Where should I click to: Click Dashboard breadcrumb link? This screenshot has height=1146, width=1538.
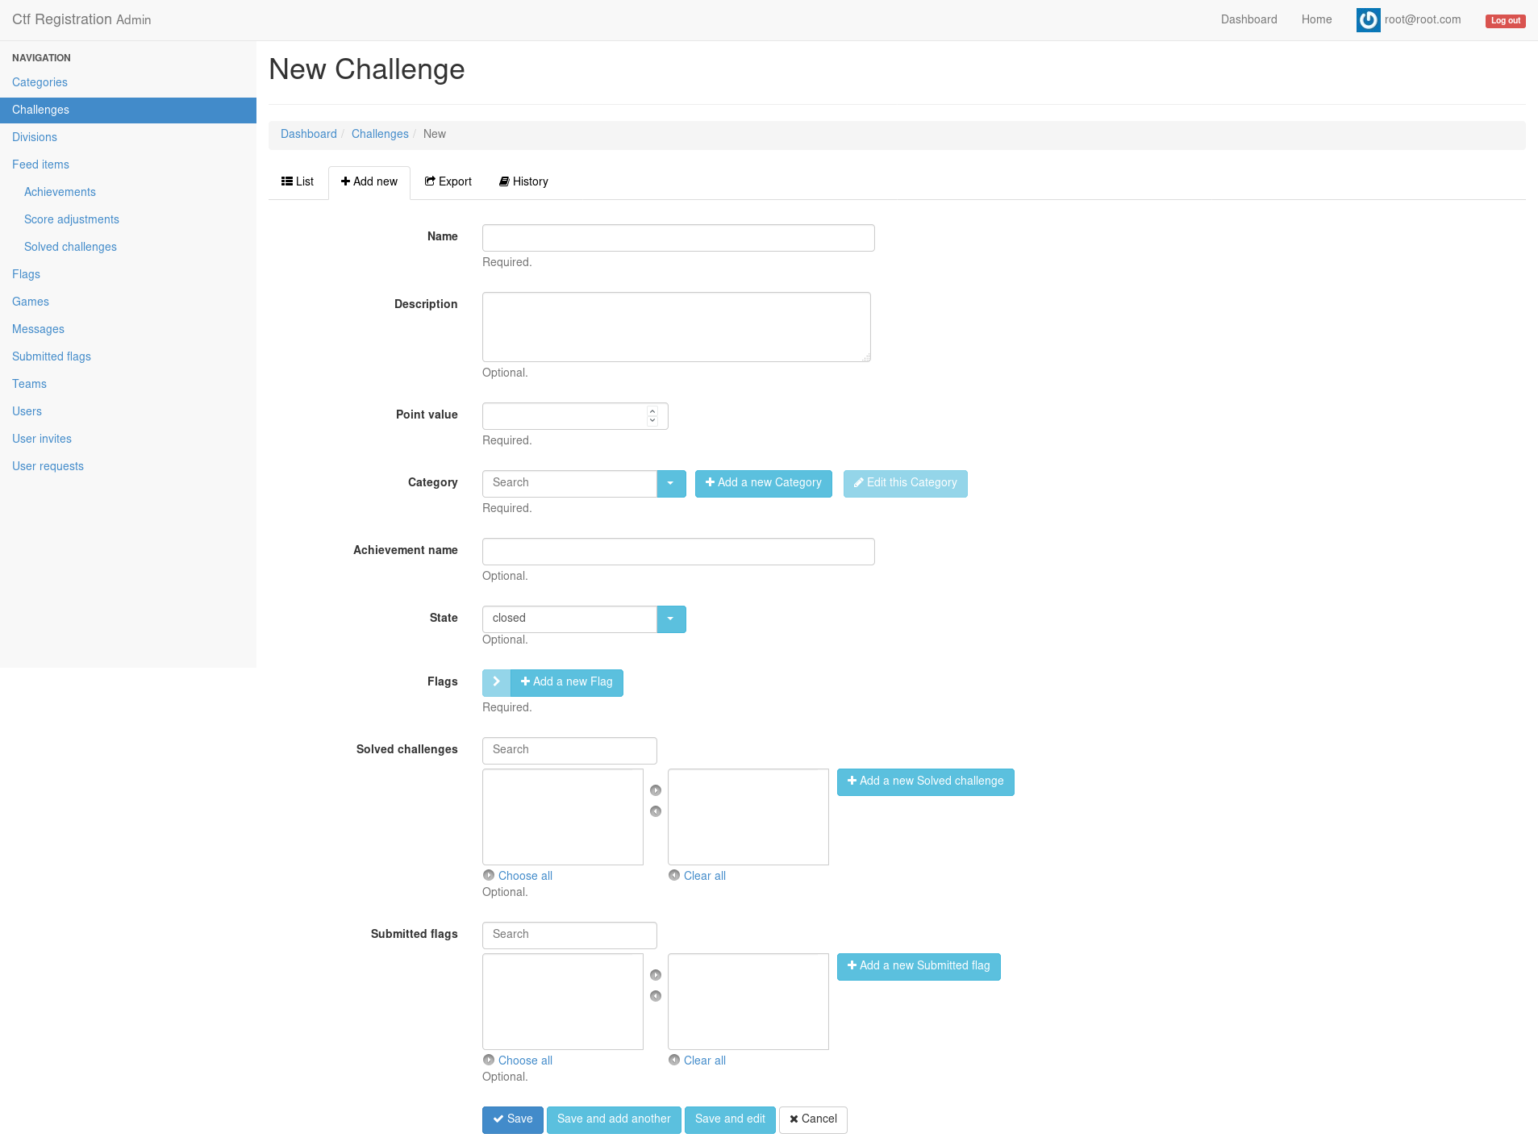point(309,134)
